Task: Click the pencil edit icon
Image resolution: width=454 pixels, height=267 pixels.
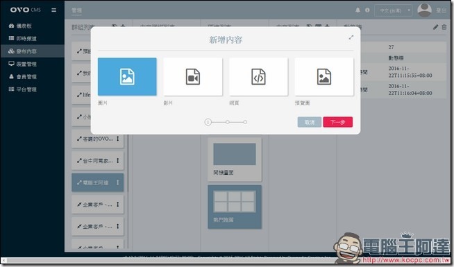Action: [435, 27]
